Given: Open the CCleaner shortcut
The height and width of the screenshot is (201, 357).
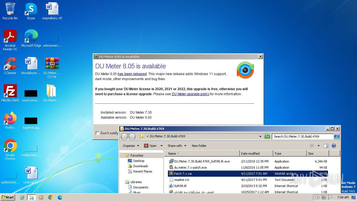Looking at the screenshot, I should click(x=10, y=66).
